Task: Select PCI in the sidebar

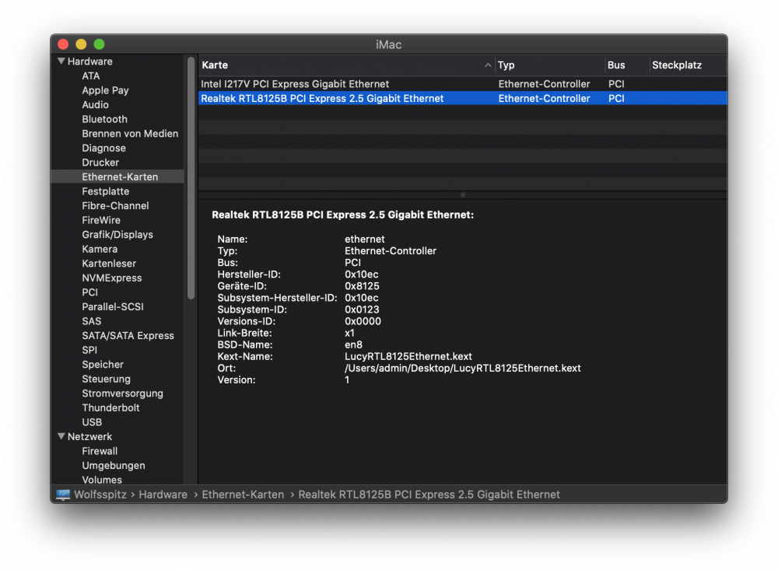Action: 89,292
